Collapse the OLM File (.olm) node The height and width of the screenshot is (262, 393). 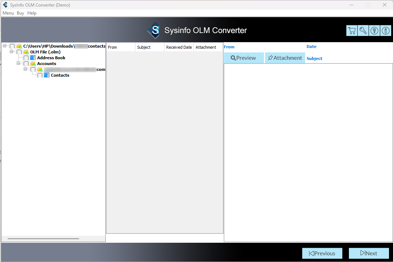click(x=12, y=52)
